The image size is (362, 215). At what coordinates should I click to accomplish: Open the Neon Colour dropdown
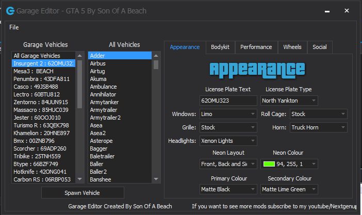point(289,164)
